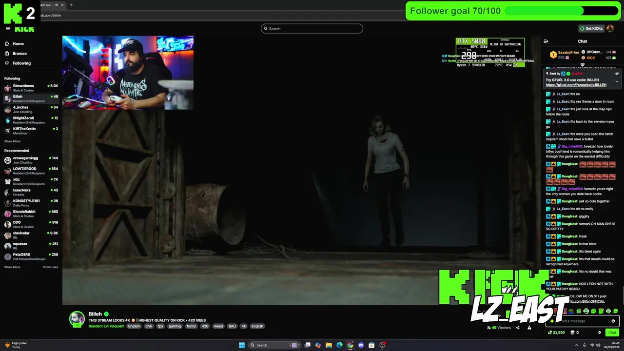This screenshot has width=624, height=351.
Task: Select the gaming tag
Action: [175, 326]
